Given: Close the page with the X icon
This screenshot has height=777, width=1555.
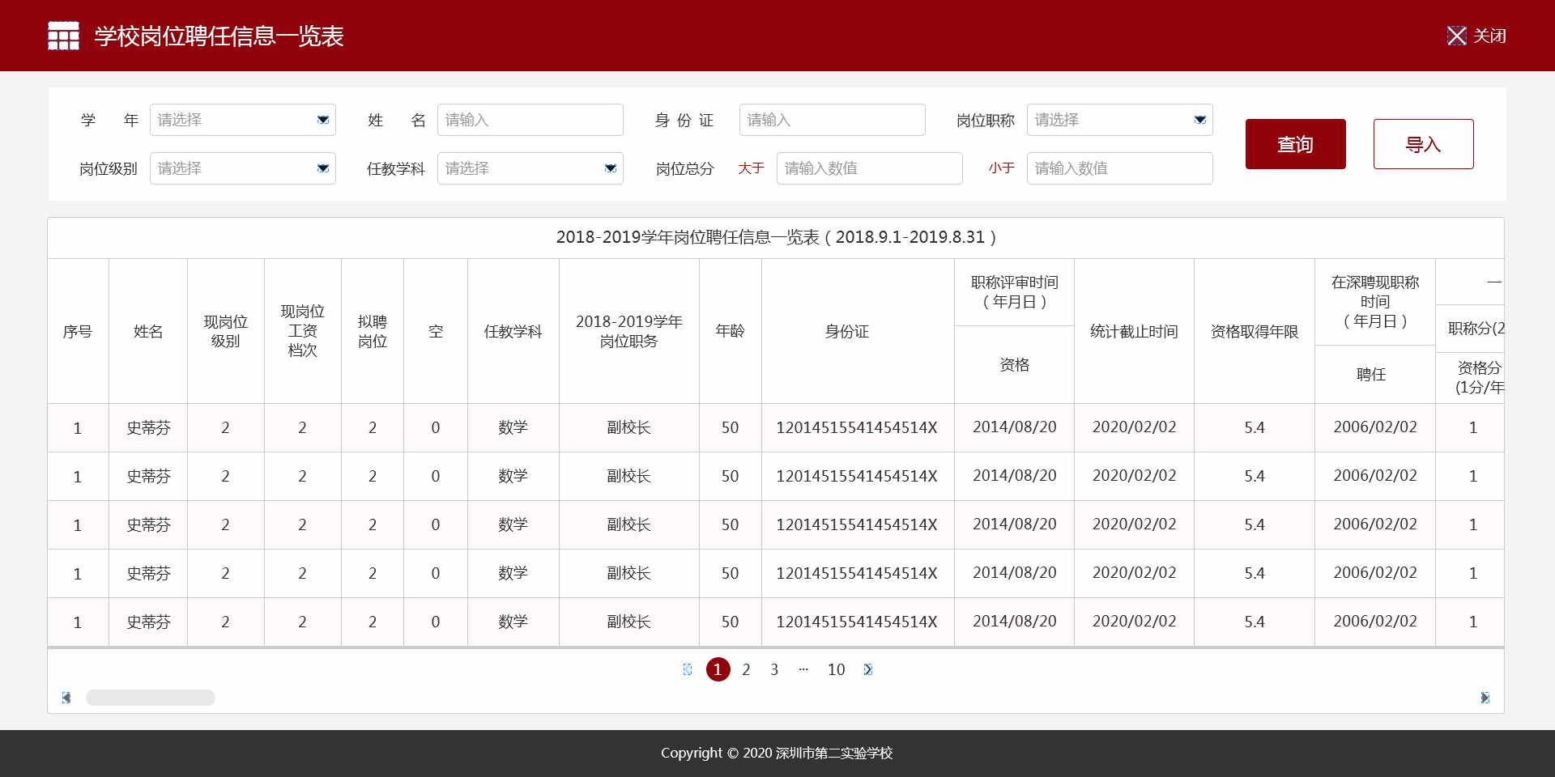Looking at the screenshot, I should pyautogui.click(x=1456, y=36).
